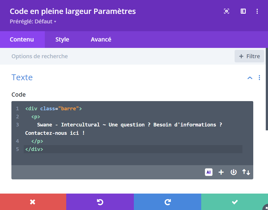Open the Avancé tab
This screenshot has width=268, height=210.
pyautogui.click(x=101, y=40)
